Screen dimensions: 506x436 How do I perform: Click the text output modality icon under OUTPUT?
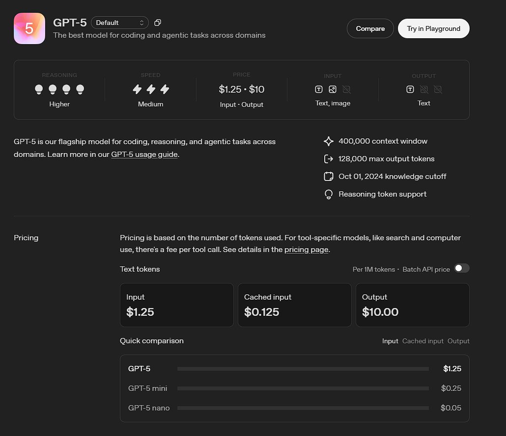tap(410, 89)
